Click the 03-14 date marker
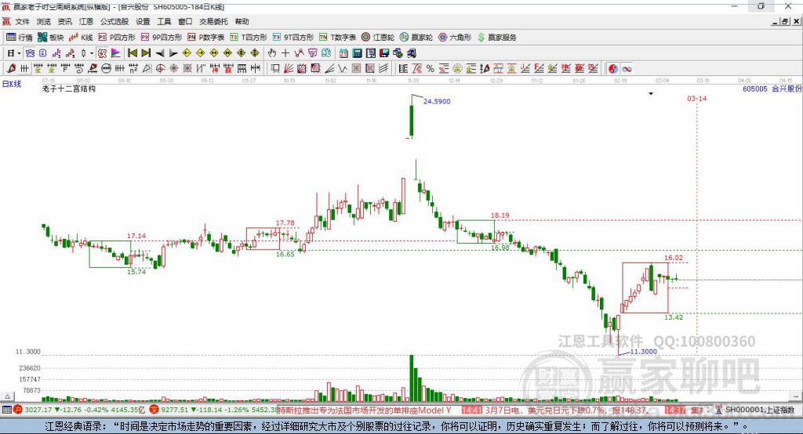803x434 pixels. [696, 98]
